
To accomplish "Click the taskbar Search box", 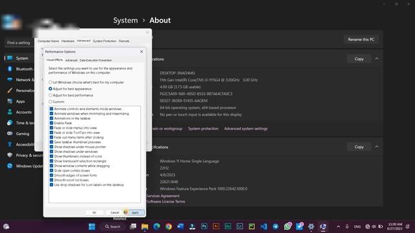I will tap(113, 227).
